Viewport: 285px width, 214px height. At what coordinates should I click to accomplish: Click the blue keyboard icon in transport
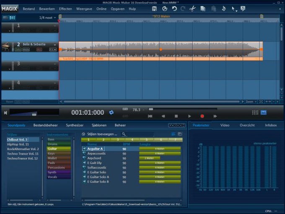pos(264,113)
